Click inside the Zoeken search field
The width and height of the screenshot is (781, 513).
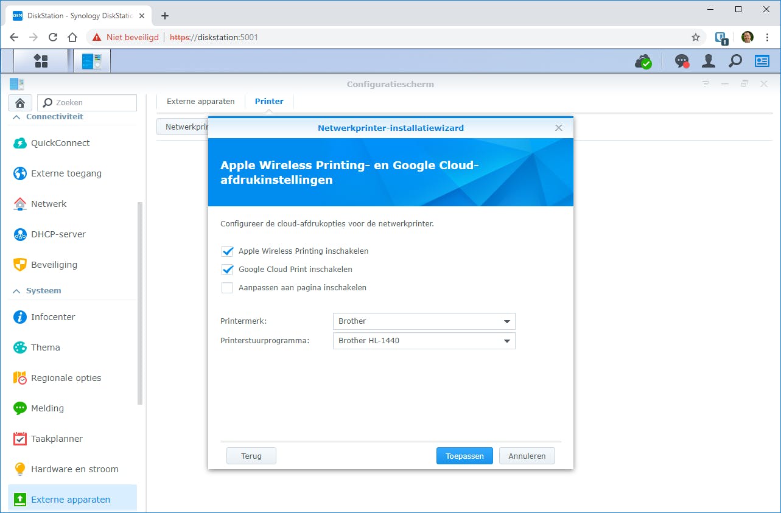click(87, 102)
